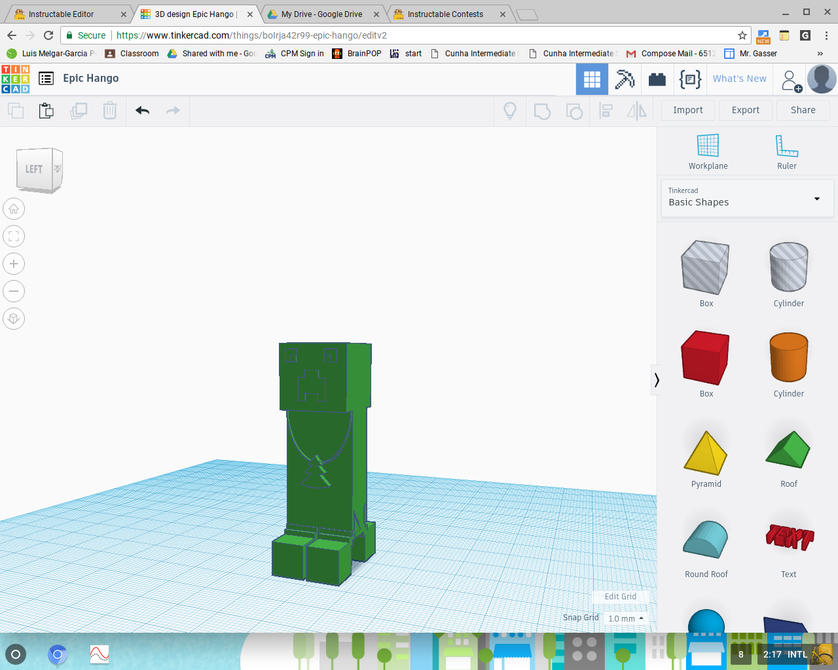Click the Share button
This screenshot has height=670, width=838.
pyautogui.click(x=803, y=110)
